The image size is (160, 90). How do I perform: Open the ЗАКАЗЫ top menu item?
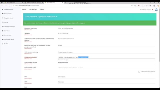tap(24, 9)
